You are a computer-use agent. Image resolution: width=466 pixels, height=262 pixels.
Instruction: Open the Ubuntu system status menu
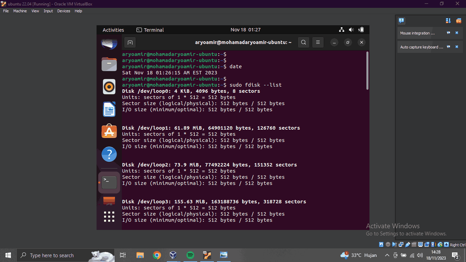coord(351,30)
